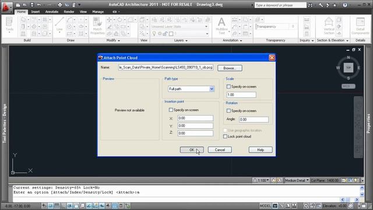This screenshot has width=373, height=210.
Task: Click the layer lightbulb on/off icon
Action: click(154, 34)
